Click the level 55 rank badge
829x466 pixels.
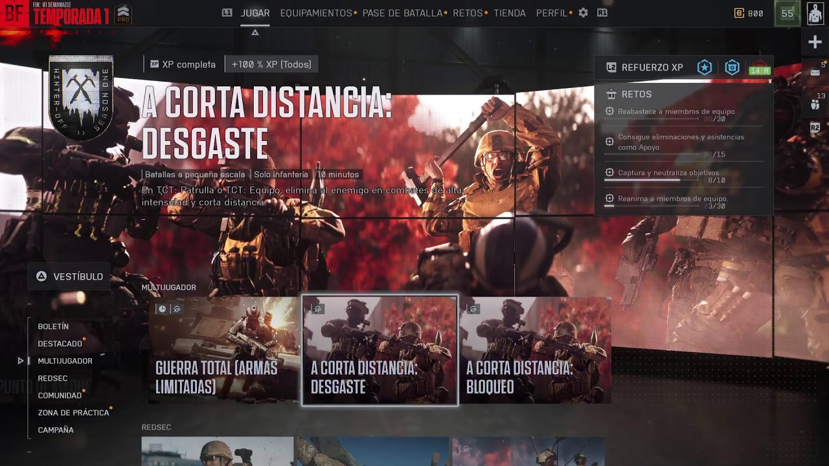click(x=788, y=13)
